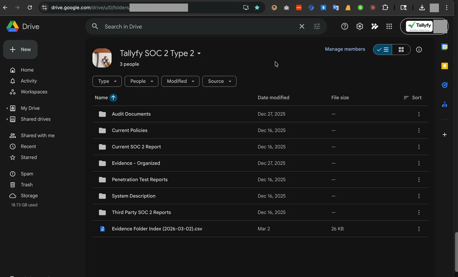Open Google Calendar side panel

[445, 47]
